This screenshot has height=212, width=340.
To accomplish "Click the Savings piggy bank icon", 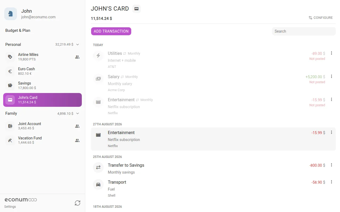I will 10,85.
